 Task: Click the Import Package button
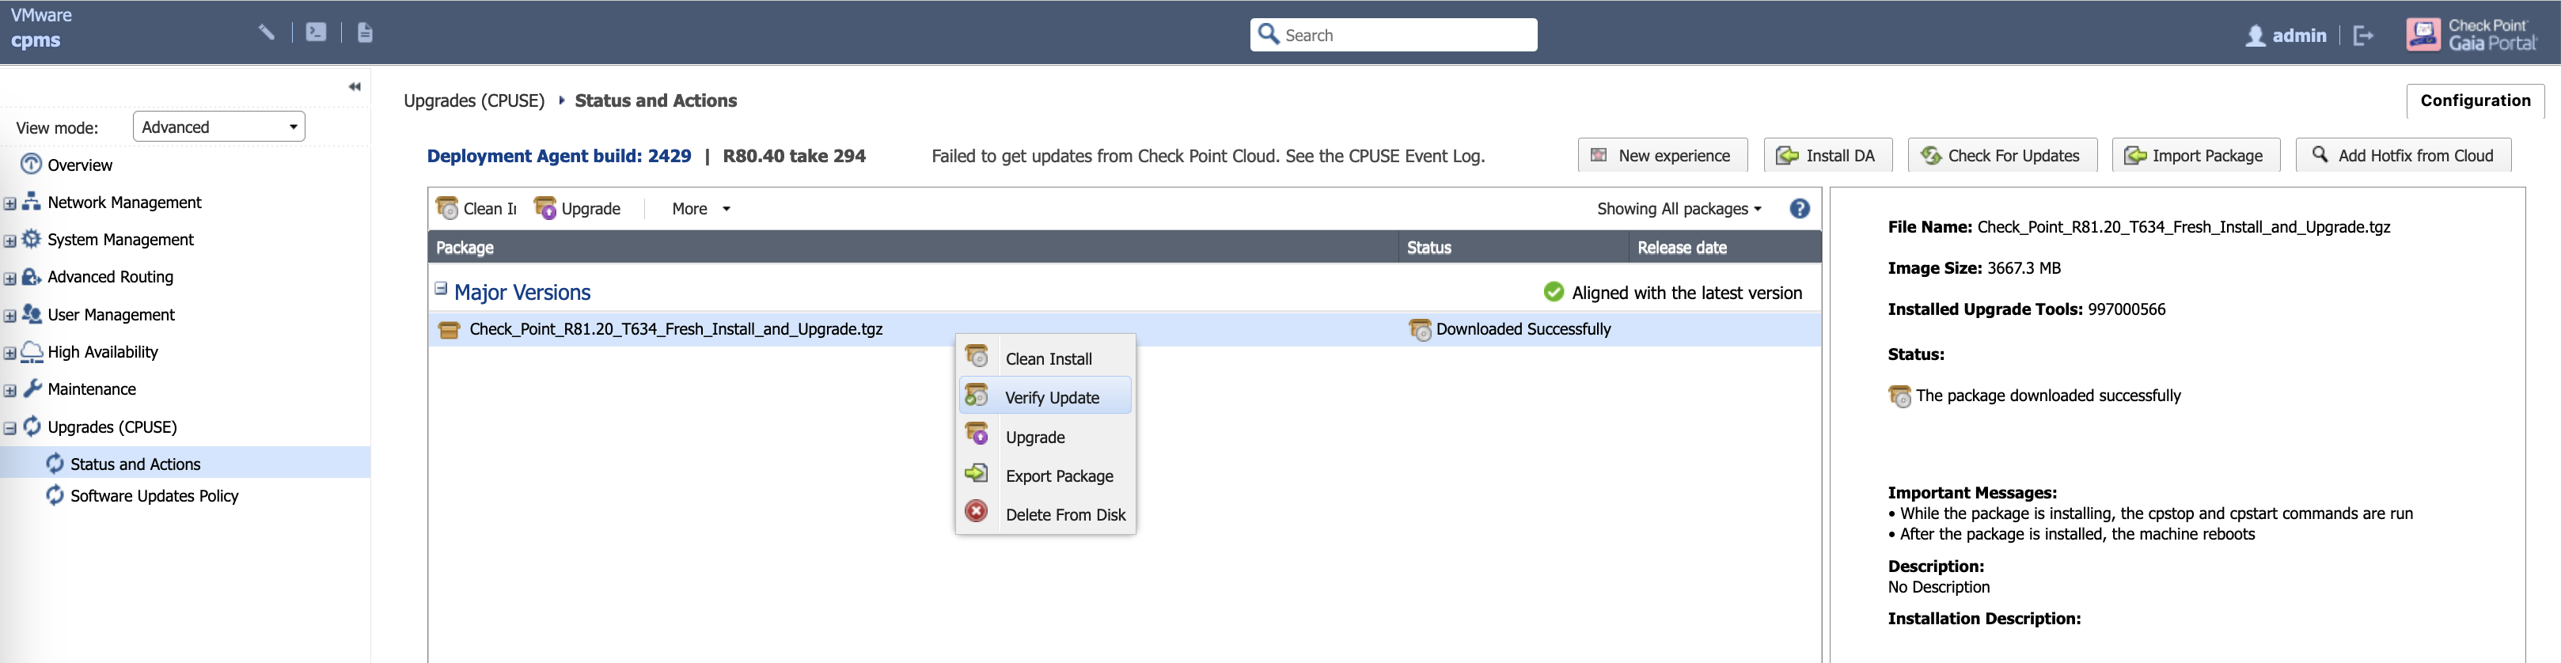pyautogui.click(x=2195, y=156)
